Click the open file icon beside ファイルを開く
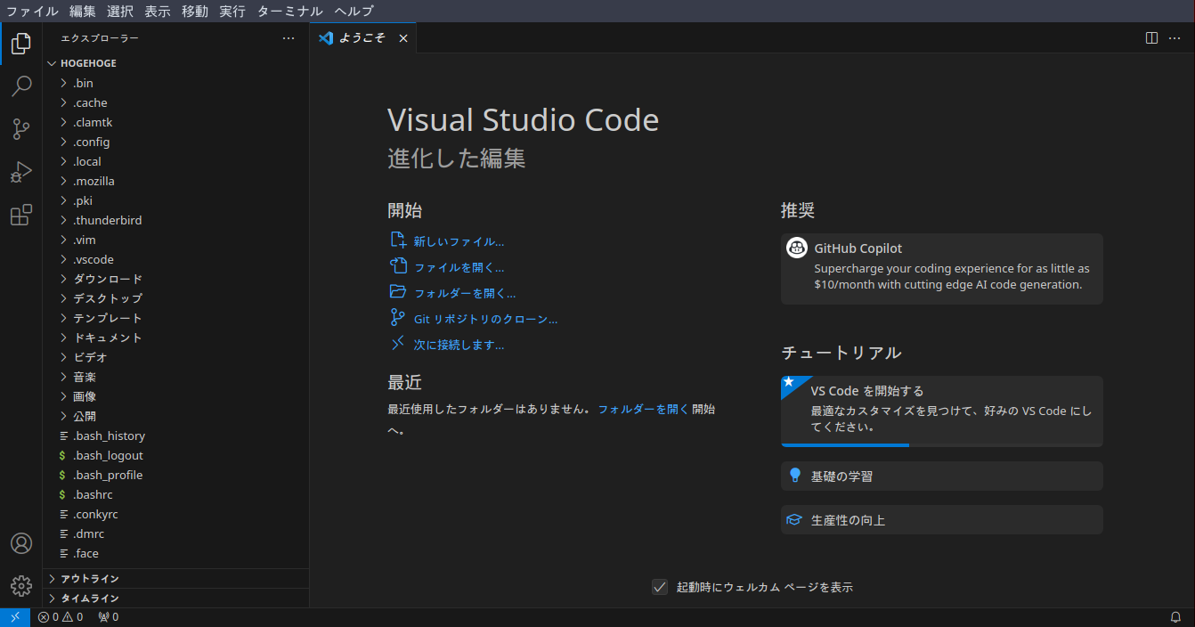 [398, 266]
